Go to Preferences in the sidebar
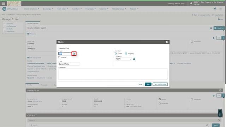Image resolution: width=226 pixels, height=127 pixels. click(10, 31)
